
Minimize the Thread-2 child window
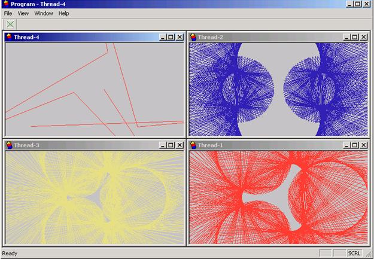click(x=347, y=37)
